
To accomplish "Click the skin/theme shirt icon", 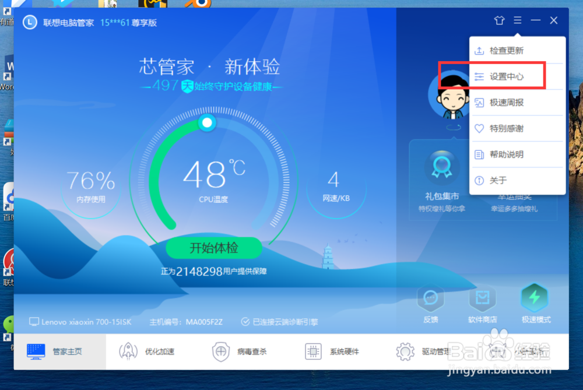I will pyautogui.click(x=499, y=20).
